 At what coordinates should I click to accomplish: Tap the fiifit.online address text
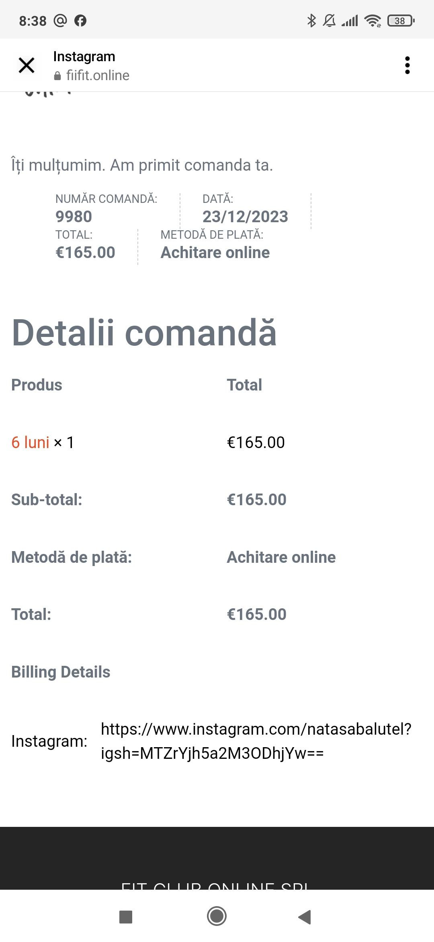[x=98, y=76]
